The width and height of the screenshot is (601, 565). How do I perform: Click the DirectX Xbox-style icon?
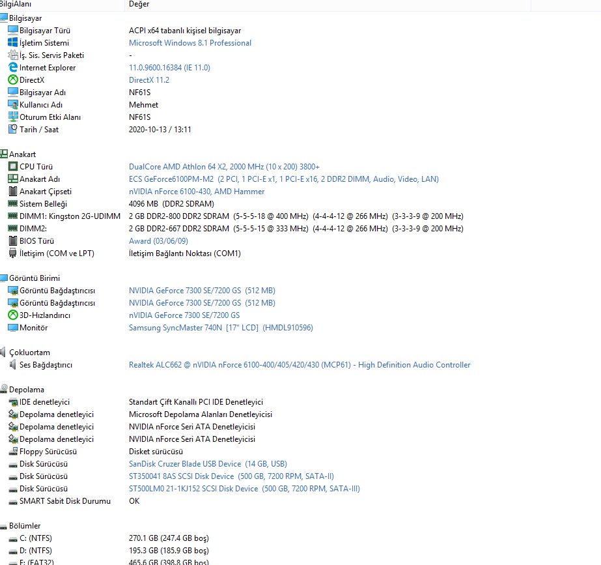click(x=13, y=80)
